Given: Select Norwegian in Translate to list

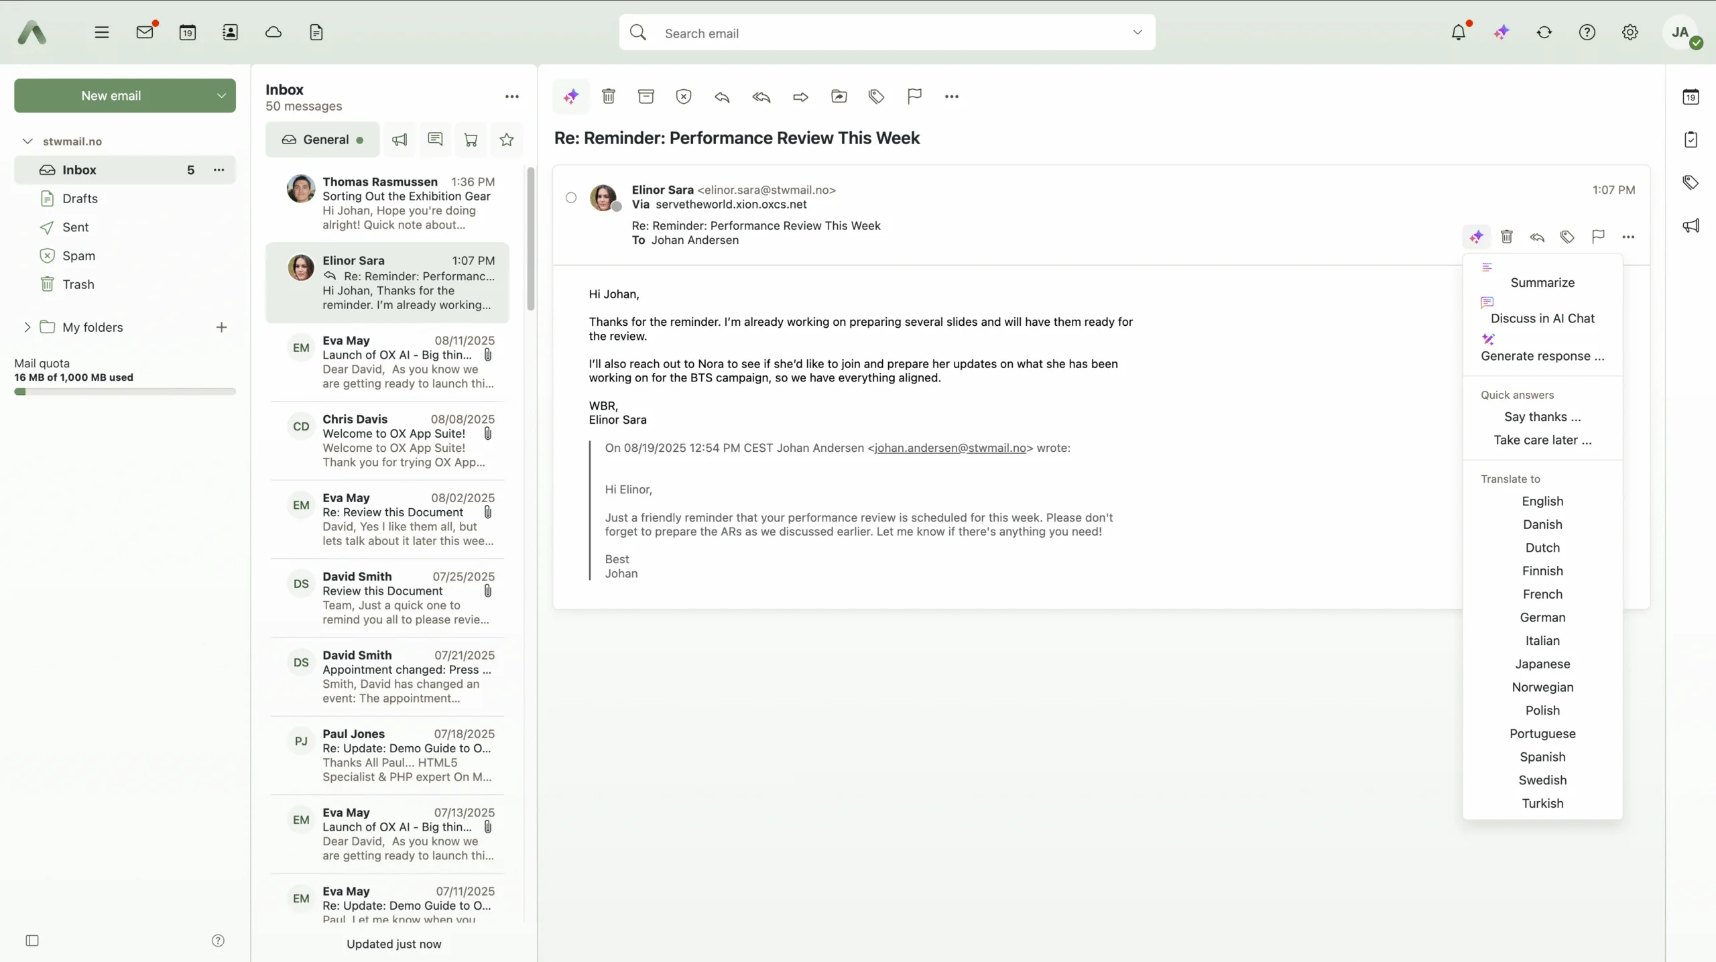Looking at the screenshot, I should pyautogui.click(x=1542, y=687).
